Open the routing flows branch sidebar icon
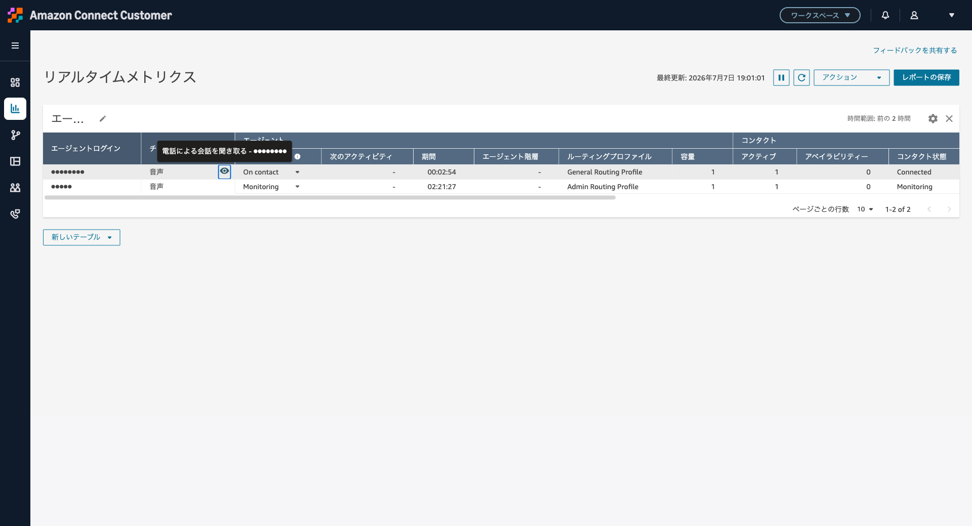Image resolution: width=972 pixels, height=526 pixels. (15, 135)
